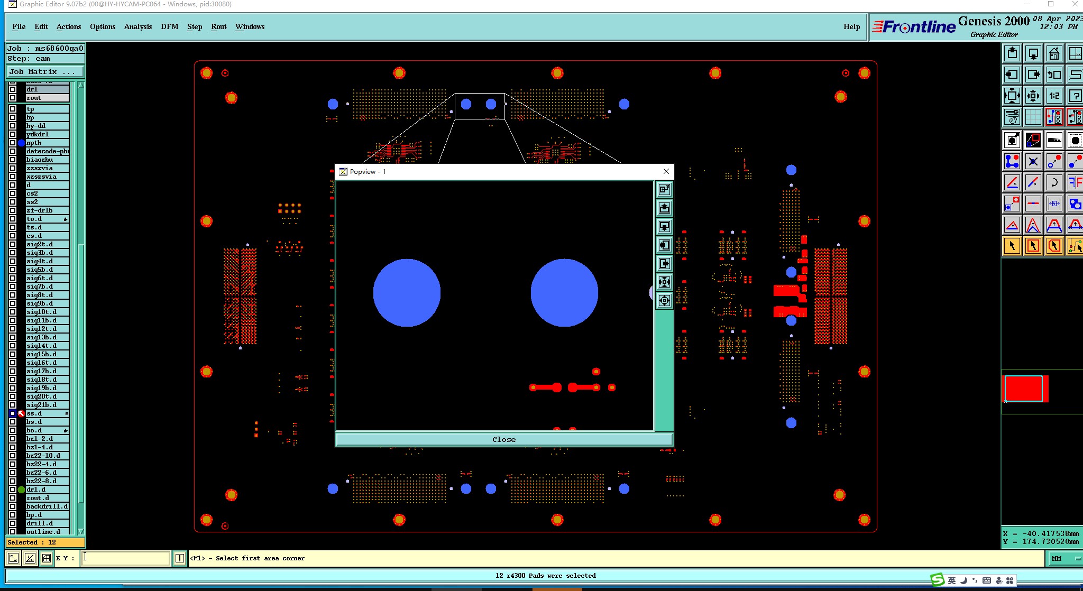This screenshot has width=1083, height=591.
Task: Click the mirror flip tool icon
Action: (x=1075, y=182)
